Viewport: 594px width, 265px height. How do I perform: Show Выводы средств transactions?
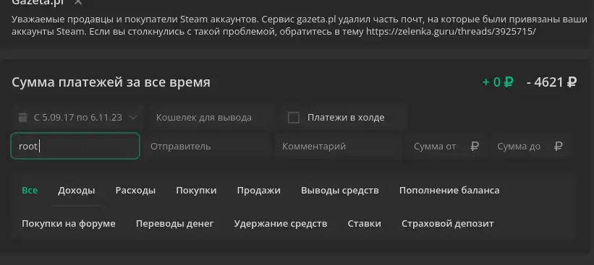click(340, 190)
